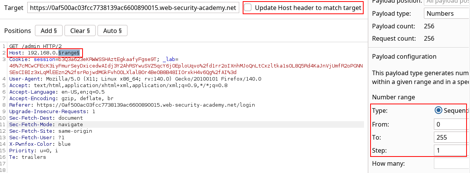Click the Auto § button

click(x=112, y=31)
